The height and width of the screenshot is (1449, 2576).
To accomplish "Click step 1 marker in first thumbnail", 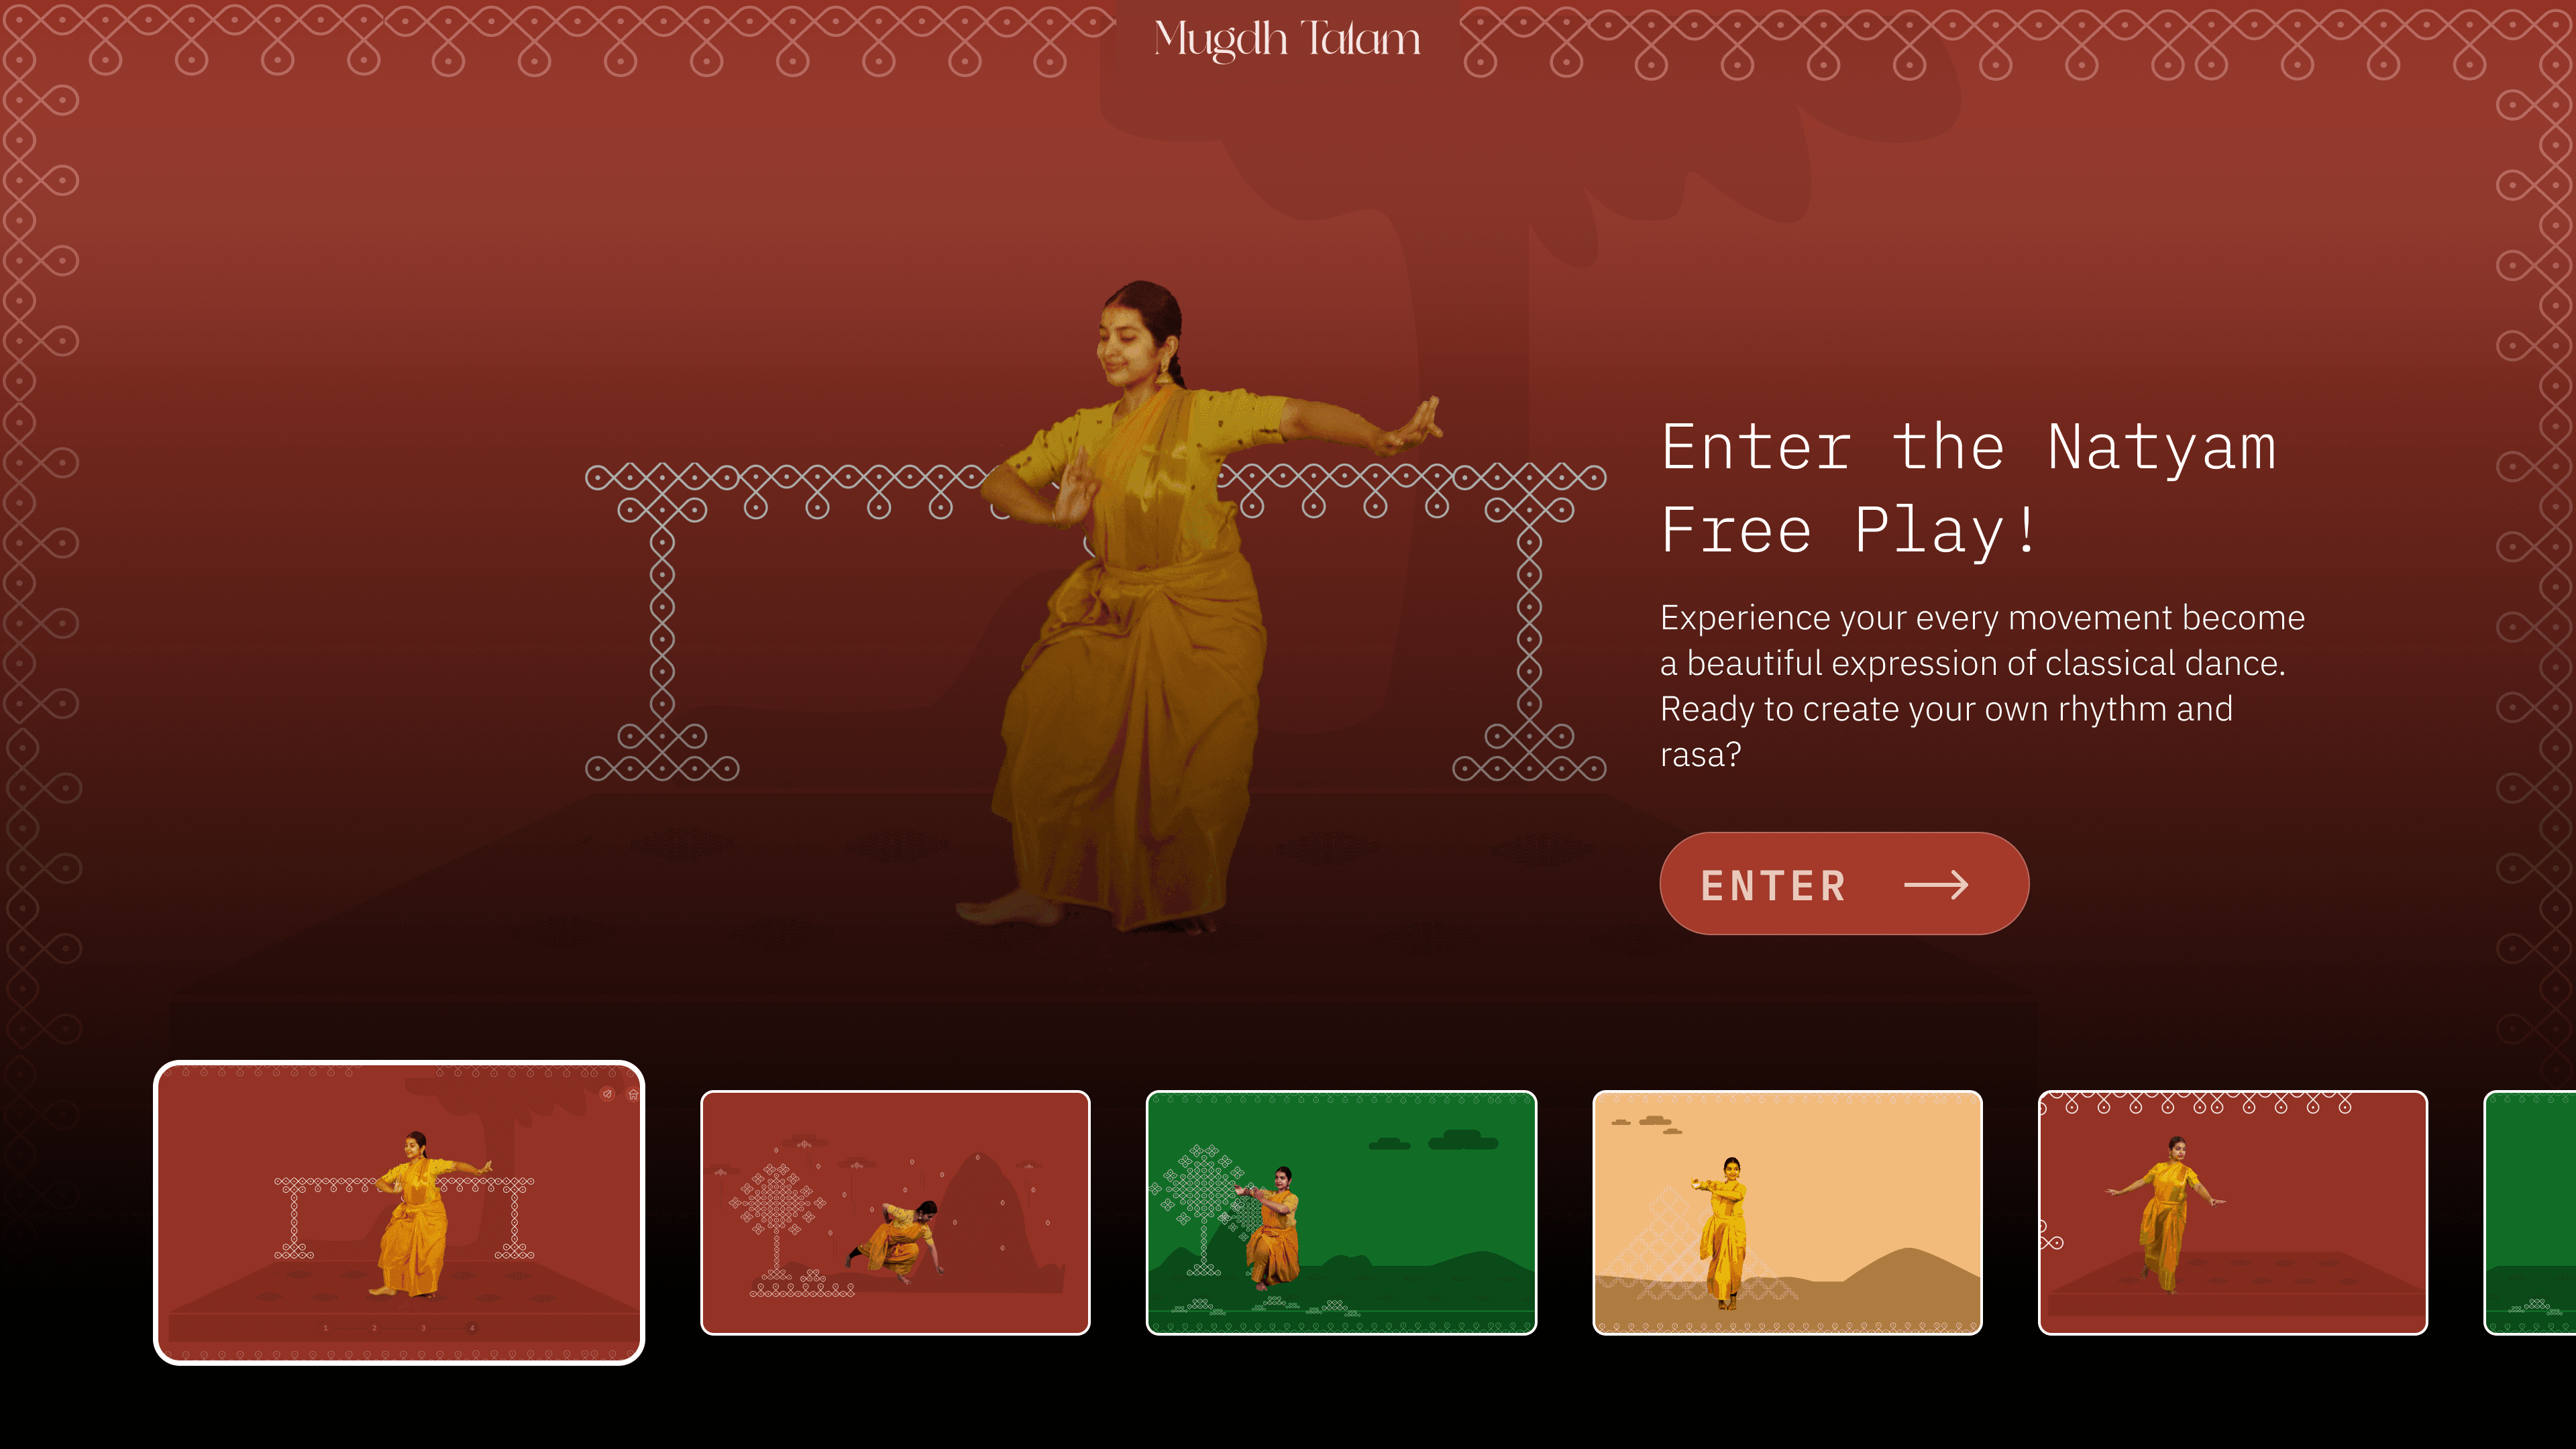I will tap(325, 1328).
